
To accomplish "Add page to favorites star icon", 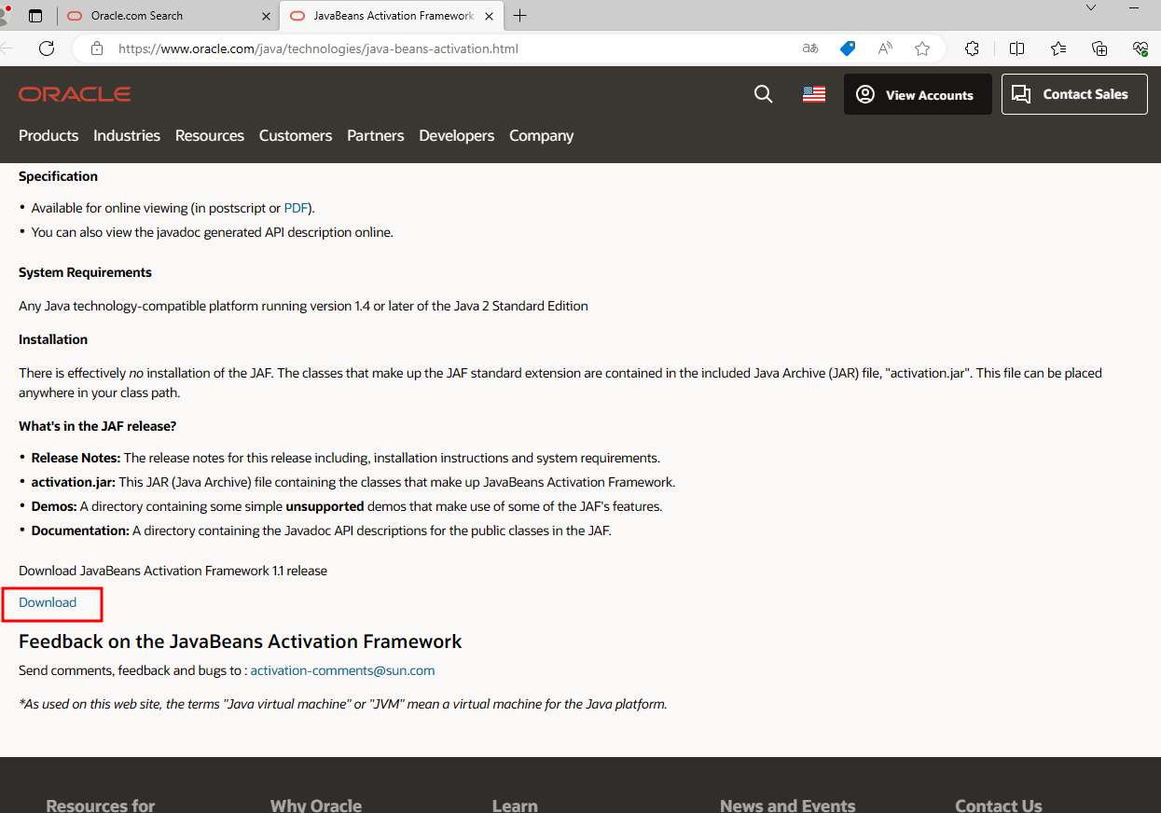I will click(922, 48).
